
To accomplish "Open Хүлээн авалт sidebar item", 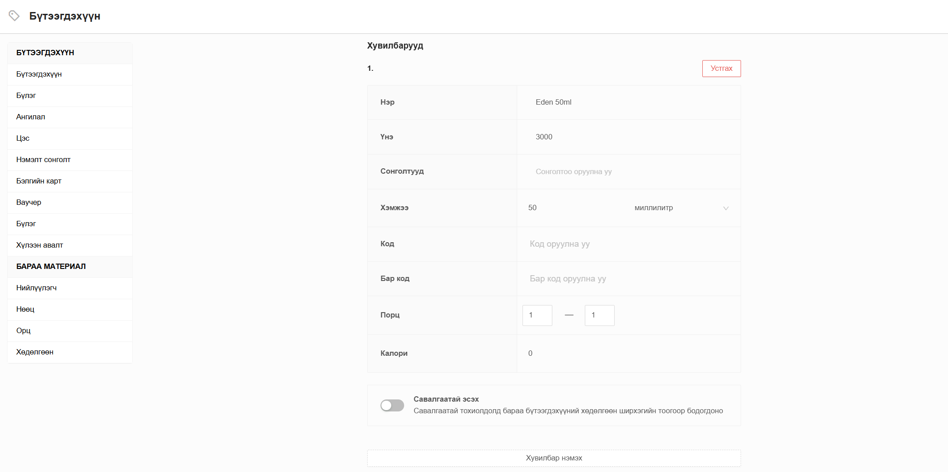I will pos(40,245).
